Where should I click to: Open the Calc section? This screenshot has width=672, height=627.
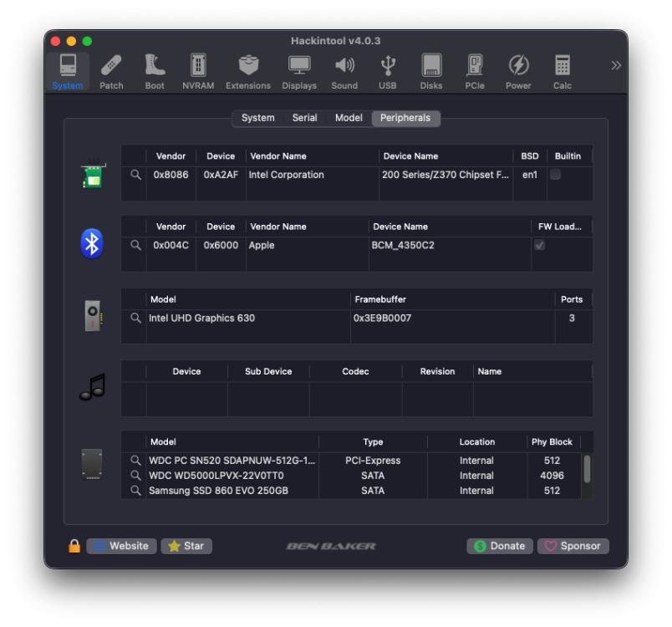click(563, 72)
